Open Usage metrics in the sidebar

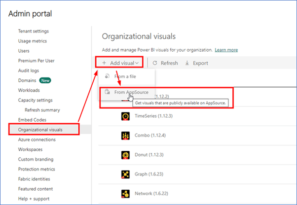point(33,41)
